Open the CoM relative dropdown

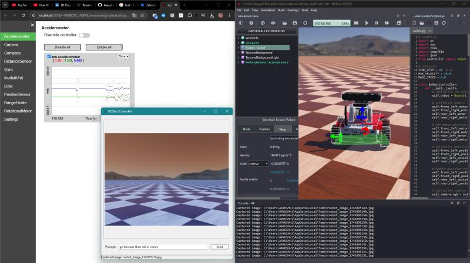(258, 164)
